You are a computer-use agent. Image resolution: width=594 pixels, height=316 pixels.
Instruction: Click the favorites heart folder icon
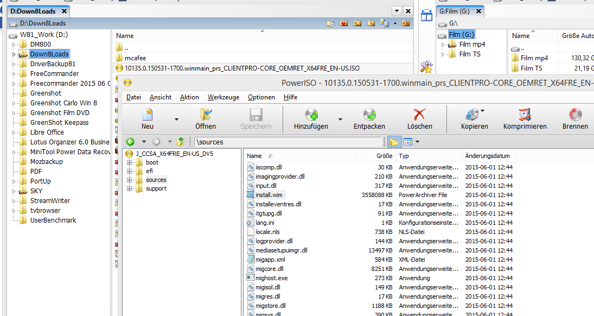pos(343,23)
